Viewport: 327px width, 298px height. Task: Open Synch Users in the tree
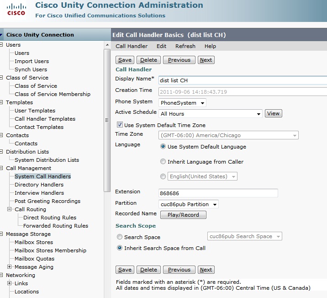[x=31, y=69]
